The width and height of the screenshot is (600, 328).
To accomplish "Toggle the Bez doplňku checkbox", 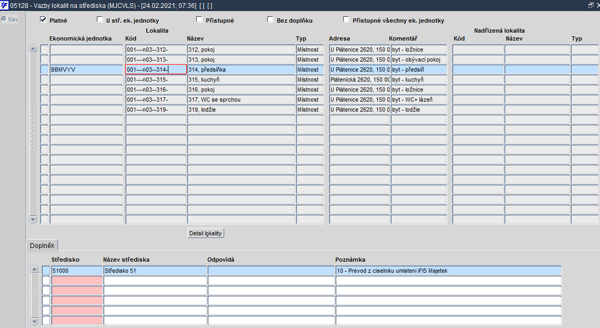I will (271, 19).
